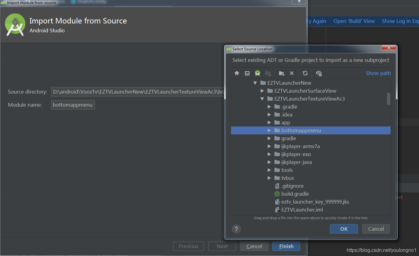This screenshot has height=256, width=419.
Task: Select the app folder name
Action: click(286, 123)
